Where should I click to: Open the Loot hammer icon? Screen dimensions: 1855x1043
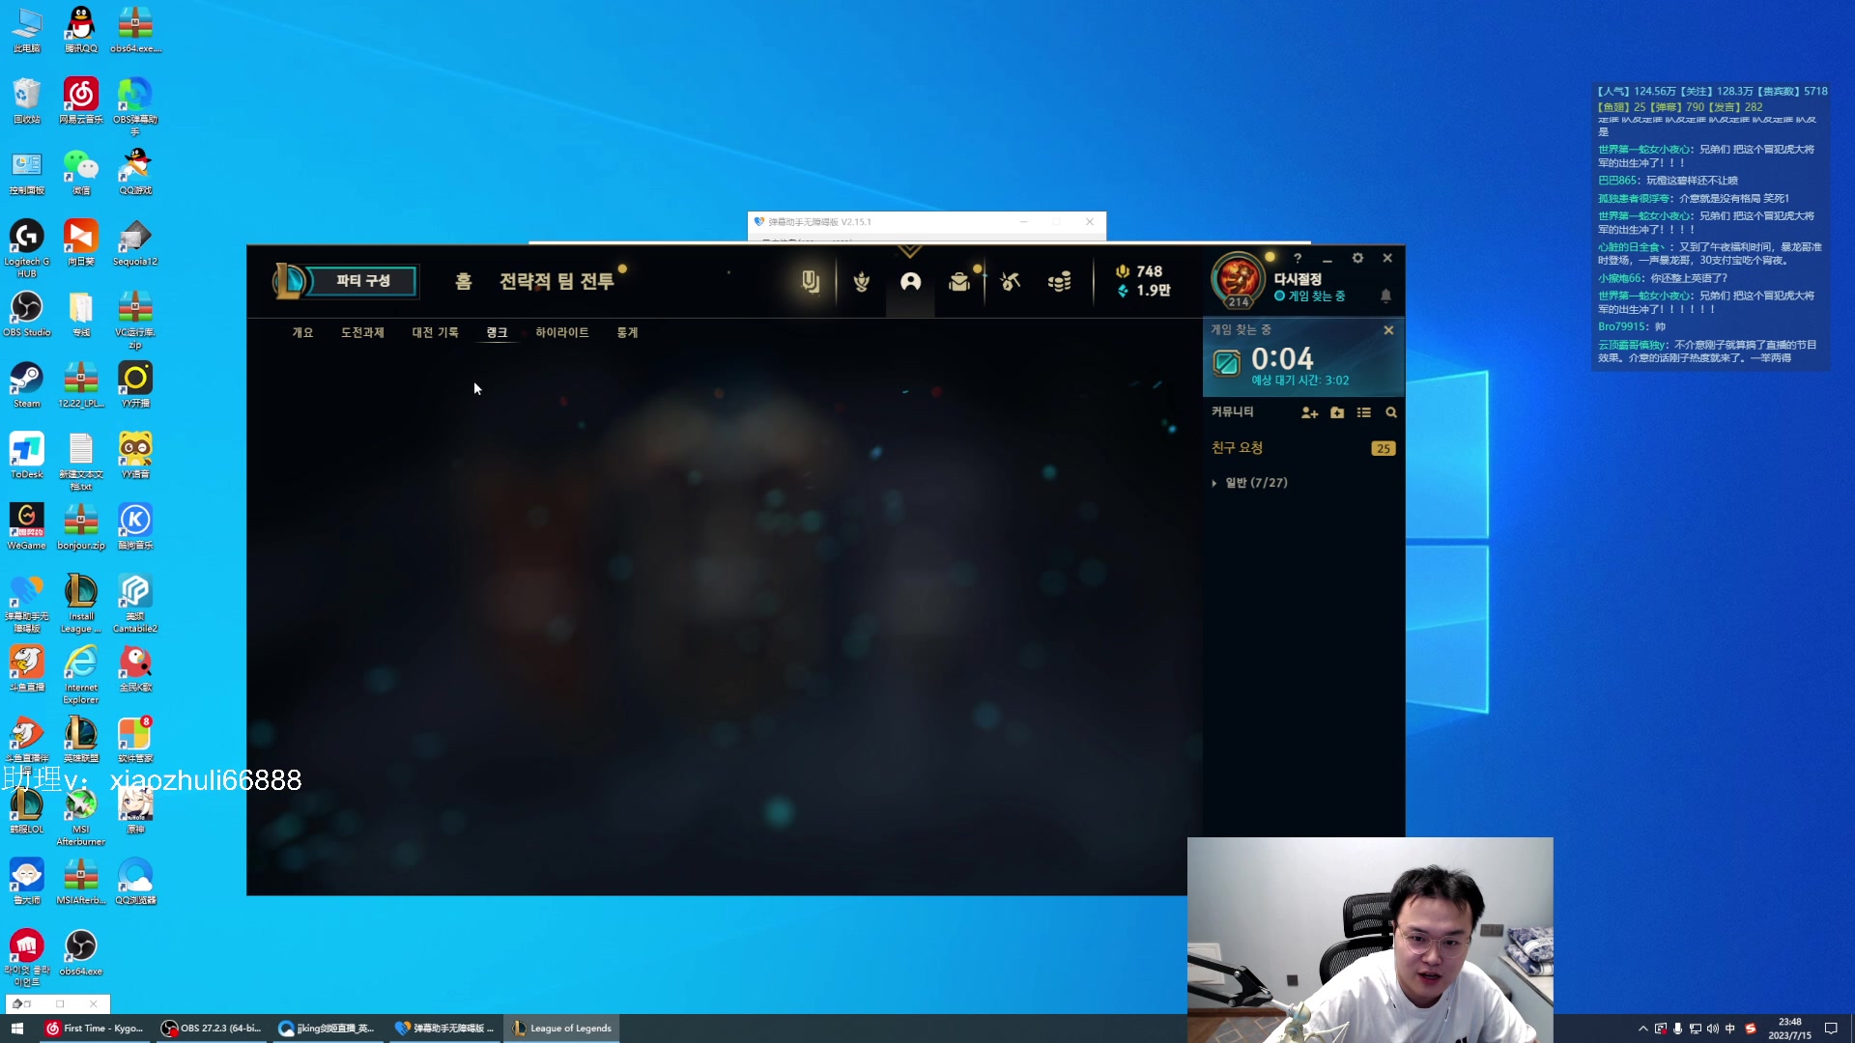[x=1010, y=282]
